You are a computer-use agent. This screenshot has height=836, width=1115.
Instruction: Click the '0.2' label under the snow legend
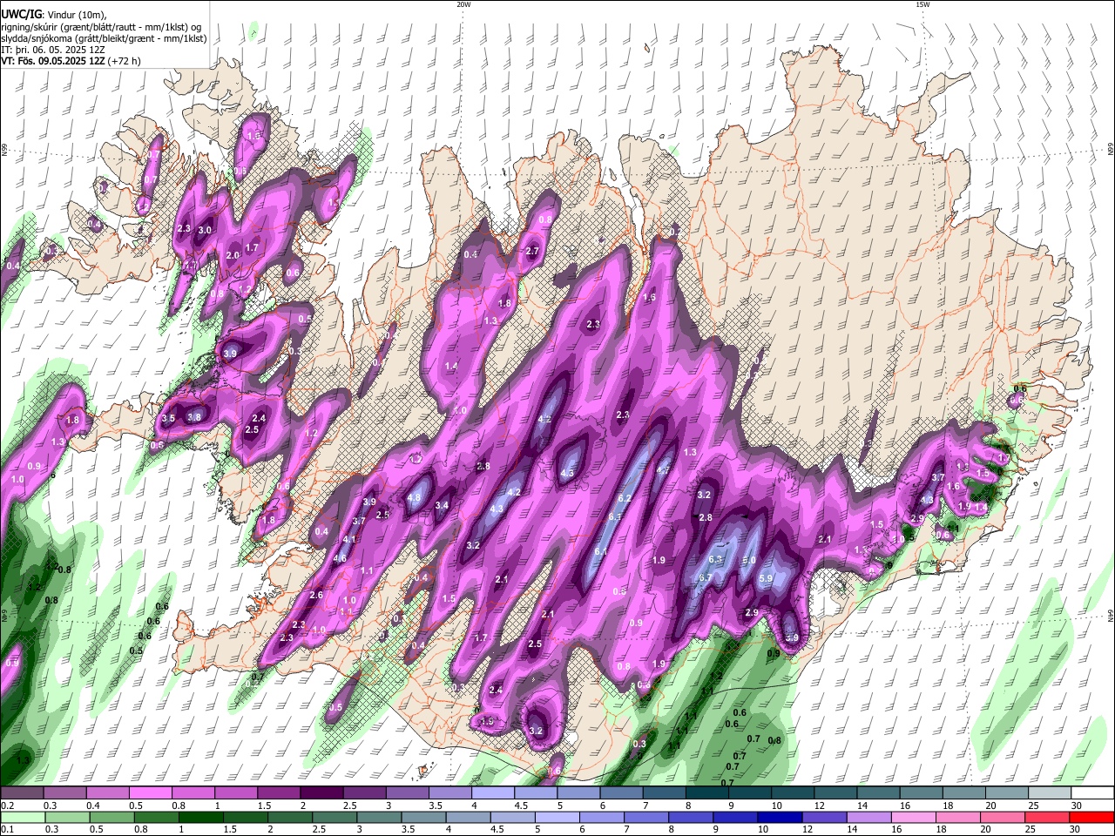(x=6, y=806)
